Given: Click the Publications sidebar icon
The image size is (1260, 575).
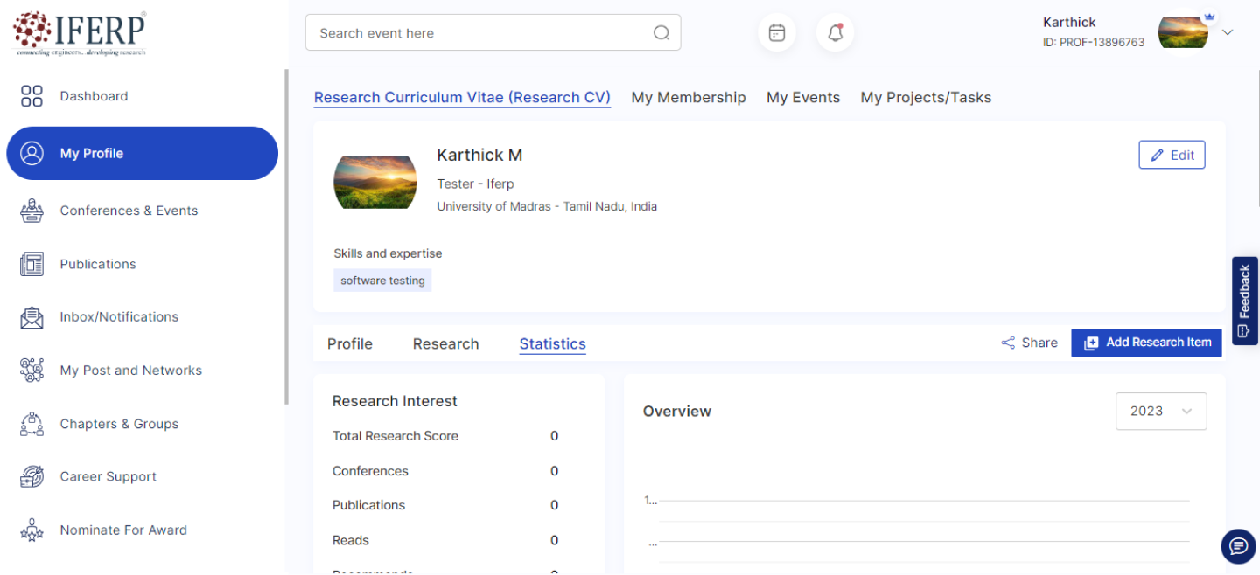Looking at the screenshot, I should point(31,264).
